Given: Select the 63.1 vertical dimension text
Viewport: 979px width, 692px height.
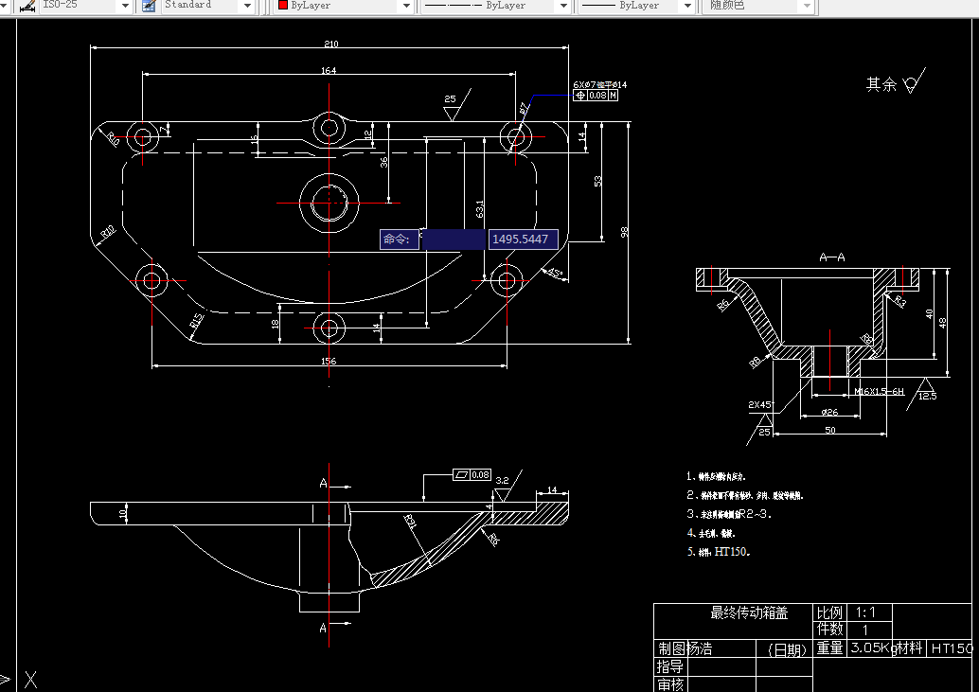Looking at the screenshot, I should 479,209.
